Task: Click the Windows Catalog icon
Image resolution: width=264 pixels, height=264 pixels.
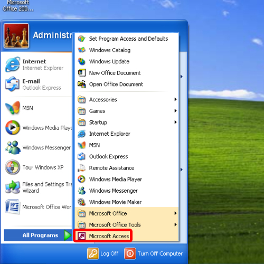Action: (82, 50)
